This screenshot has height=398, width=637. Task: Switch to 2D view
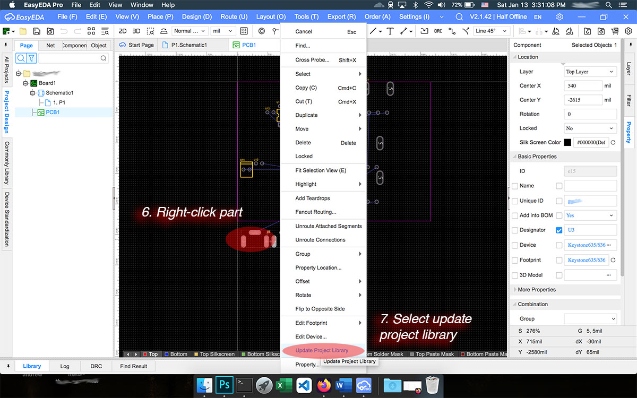pyautogui.click(x=123, y=31)
